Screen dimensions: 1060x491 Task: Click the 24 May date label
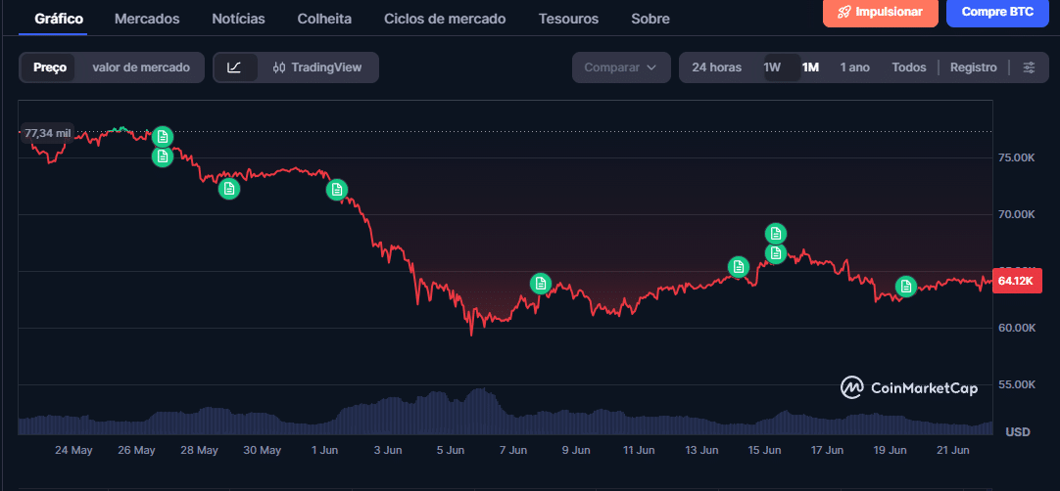click(73, 450)
